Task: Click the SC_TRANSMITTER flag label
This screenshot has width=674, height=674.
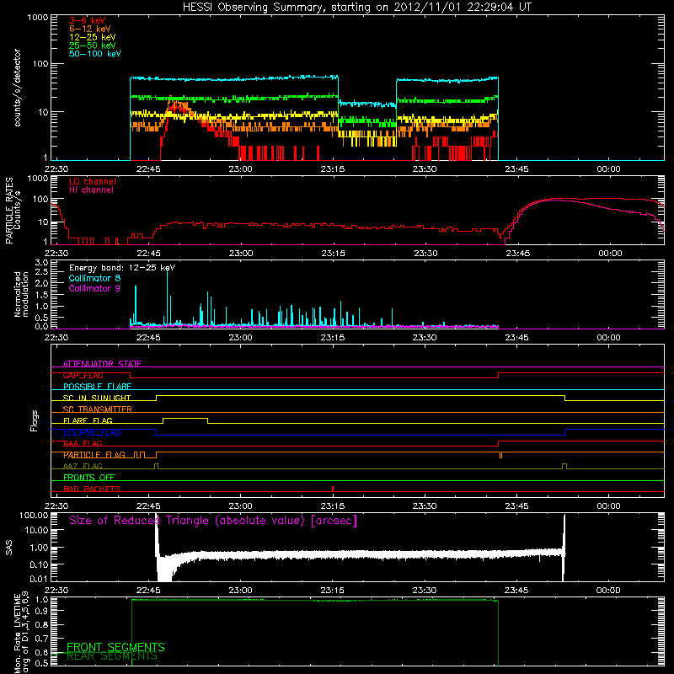Action: (x=98, y=409)
